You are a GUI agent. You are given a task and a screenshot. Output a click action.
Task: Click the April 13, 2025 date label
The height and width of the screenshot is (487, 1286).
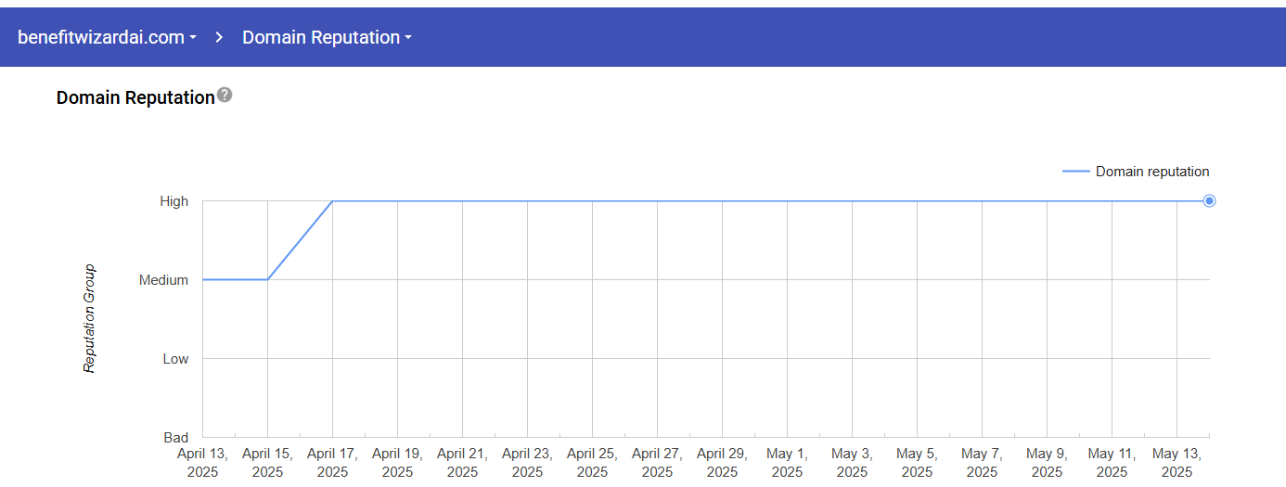(202, 462)
